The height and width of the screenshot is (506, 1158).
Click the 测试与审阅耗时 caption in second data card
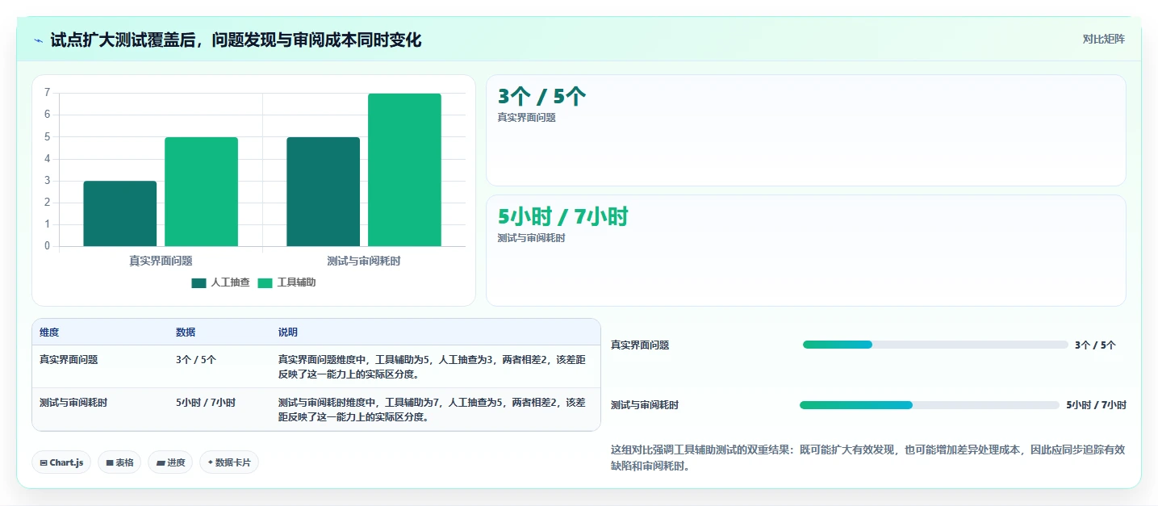pyautogui.click(x=532, y=238)
